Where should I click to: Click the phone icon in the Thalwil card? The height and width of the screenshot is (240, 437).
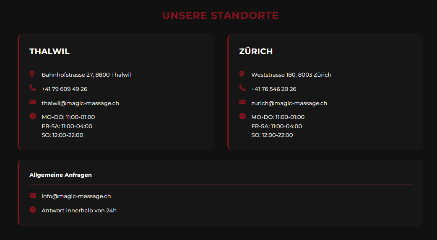click(33, 88)
